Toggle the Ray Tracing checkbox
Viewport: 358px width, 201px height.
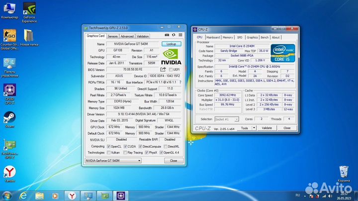point(125,153)
